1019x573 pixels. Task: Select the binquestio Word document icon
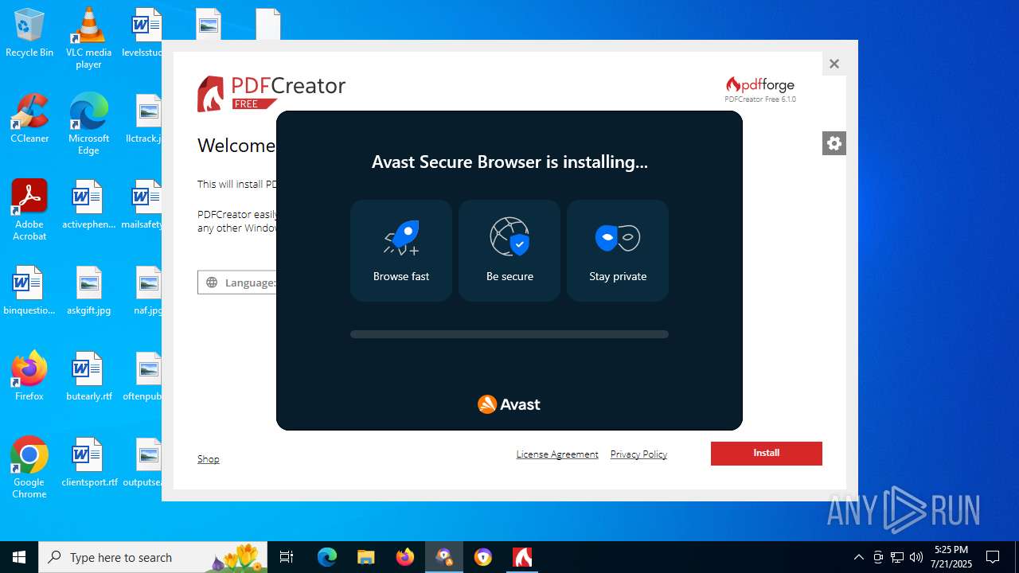(29, 290)
